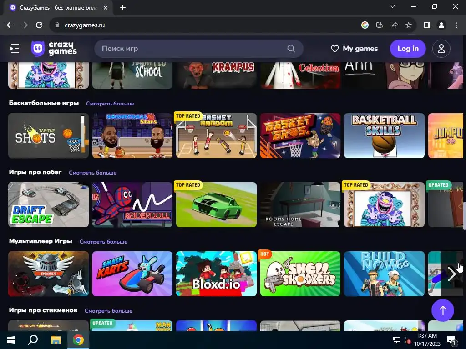Open File Explorer from taskbar
The height and width of the screenshot is (349, 466).
tap(56, 340)
